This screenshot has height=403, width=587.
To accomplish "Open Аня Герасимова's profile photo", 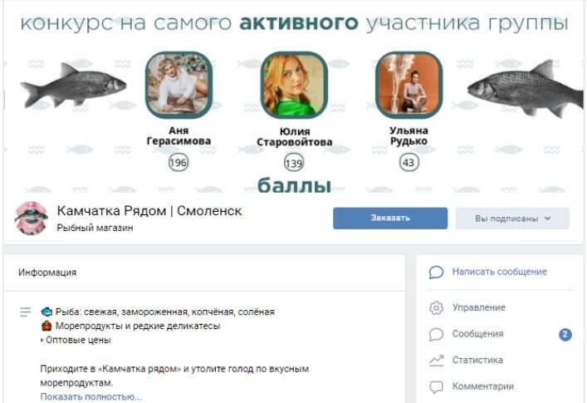I will [x=179, y=85].
